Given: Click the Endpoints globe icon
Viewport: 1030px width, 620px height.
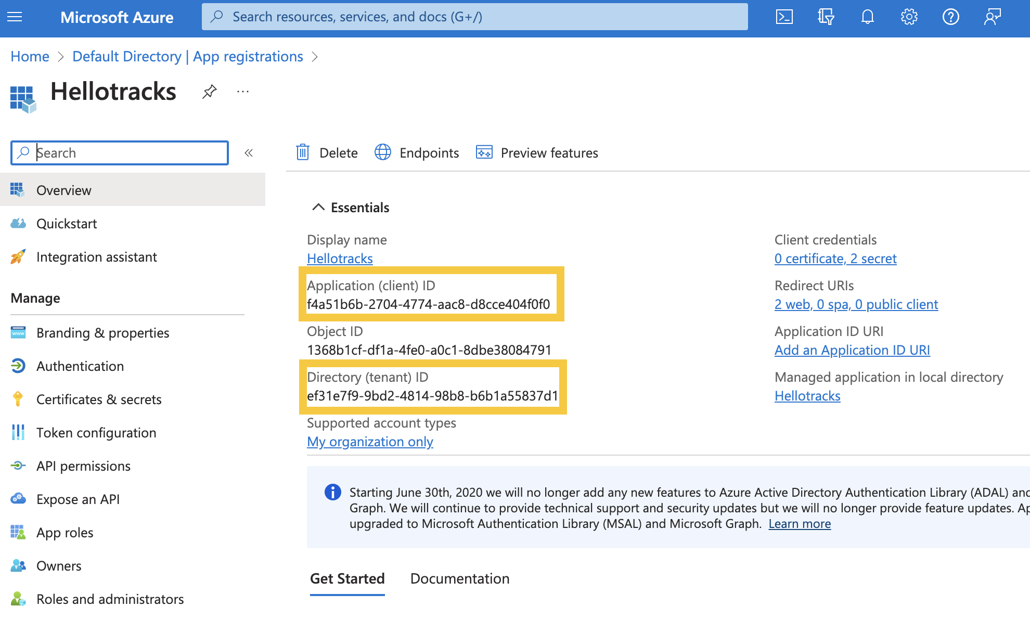Looking at the screenshot, I should [x=383, y=152].
